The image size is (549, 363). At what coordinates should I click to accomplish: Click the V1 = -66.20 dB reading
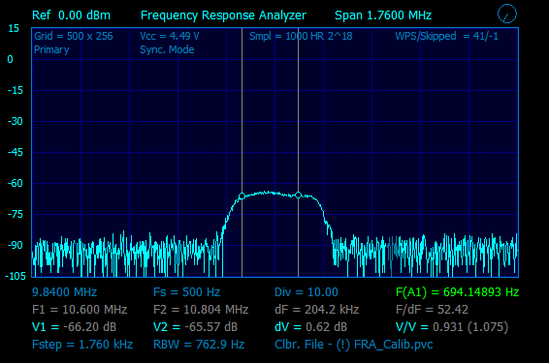tap(74, 327)
